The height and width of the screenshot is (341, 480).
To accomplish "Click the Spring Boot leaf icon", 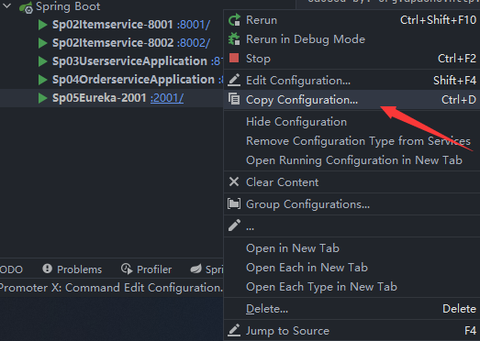I will click(x=26, y=7).
